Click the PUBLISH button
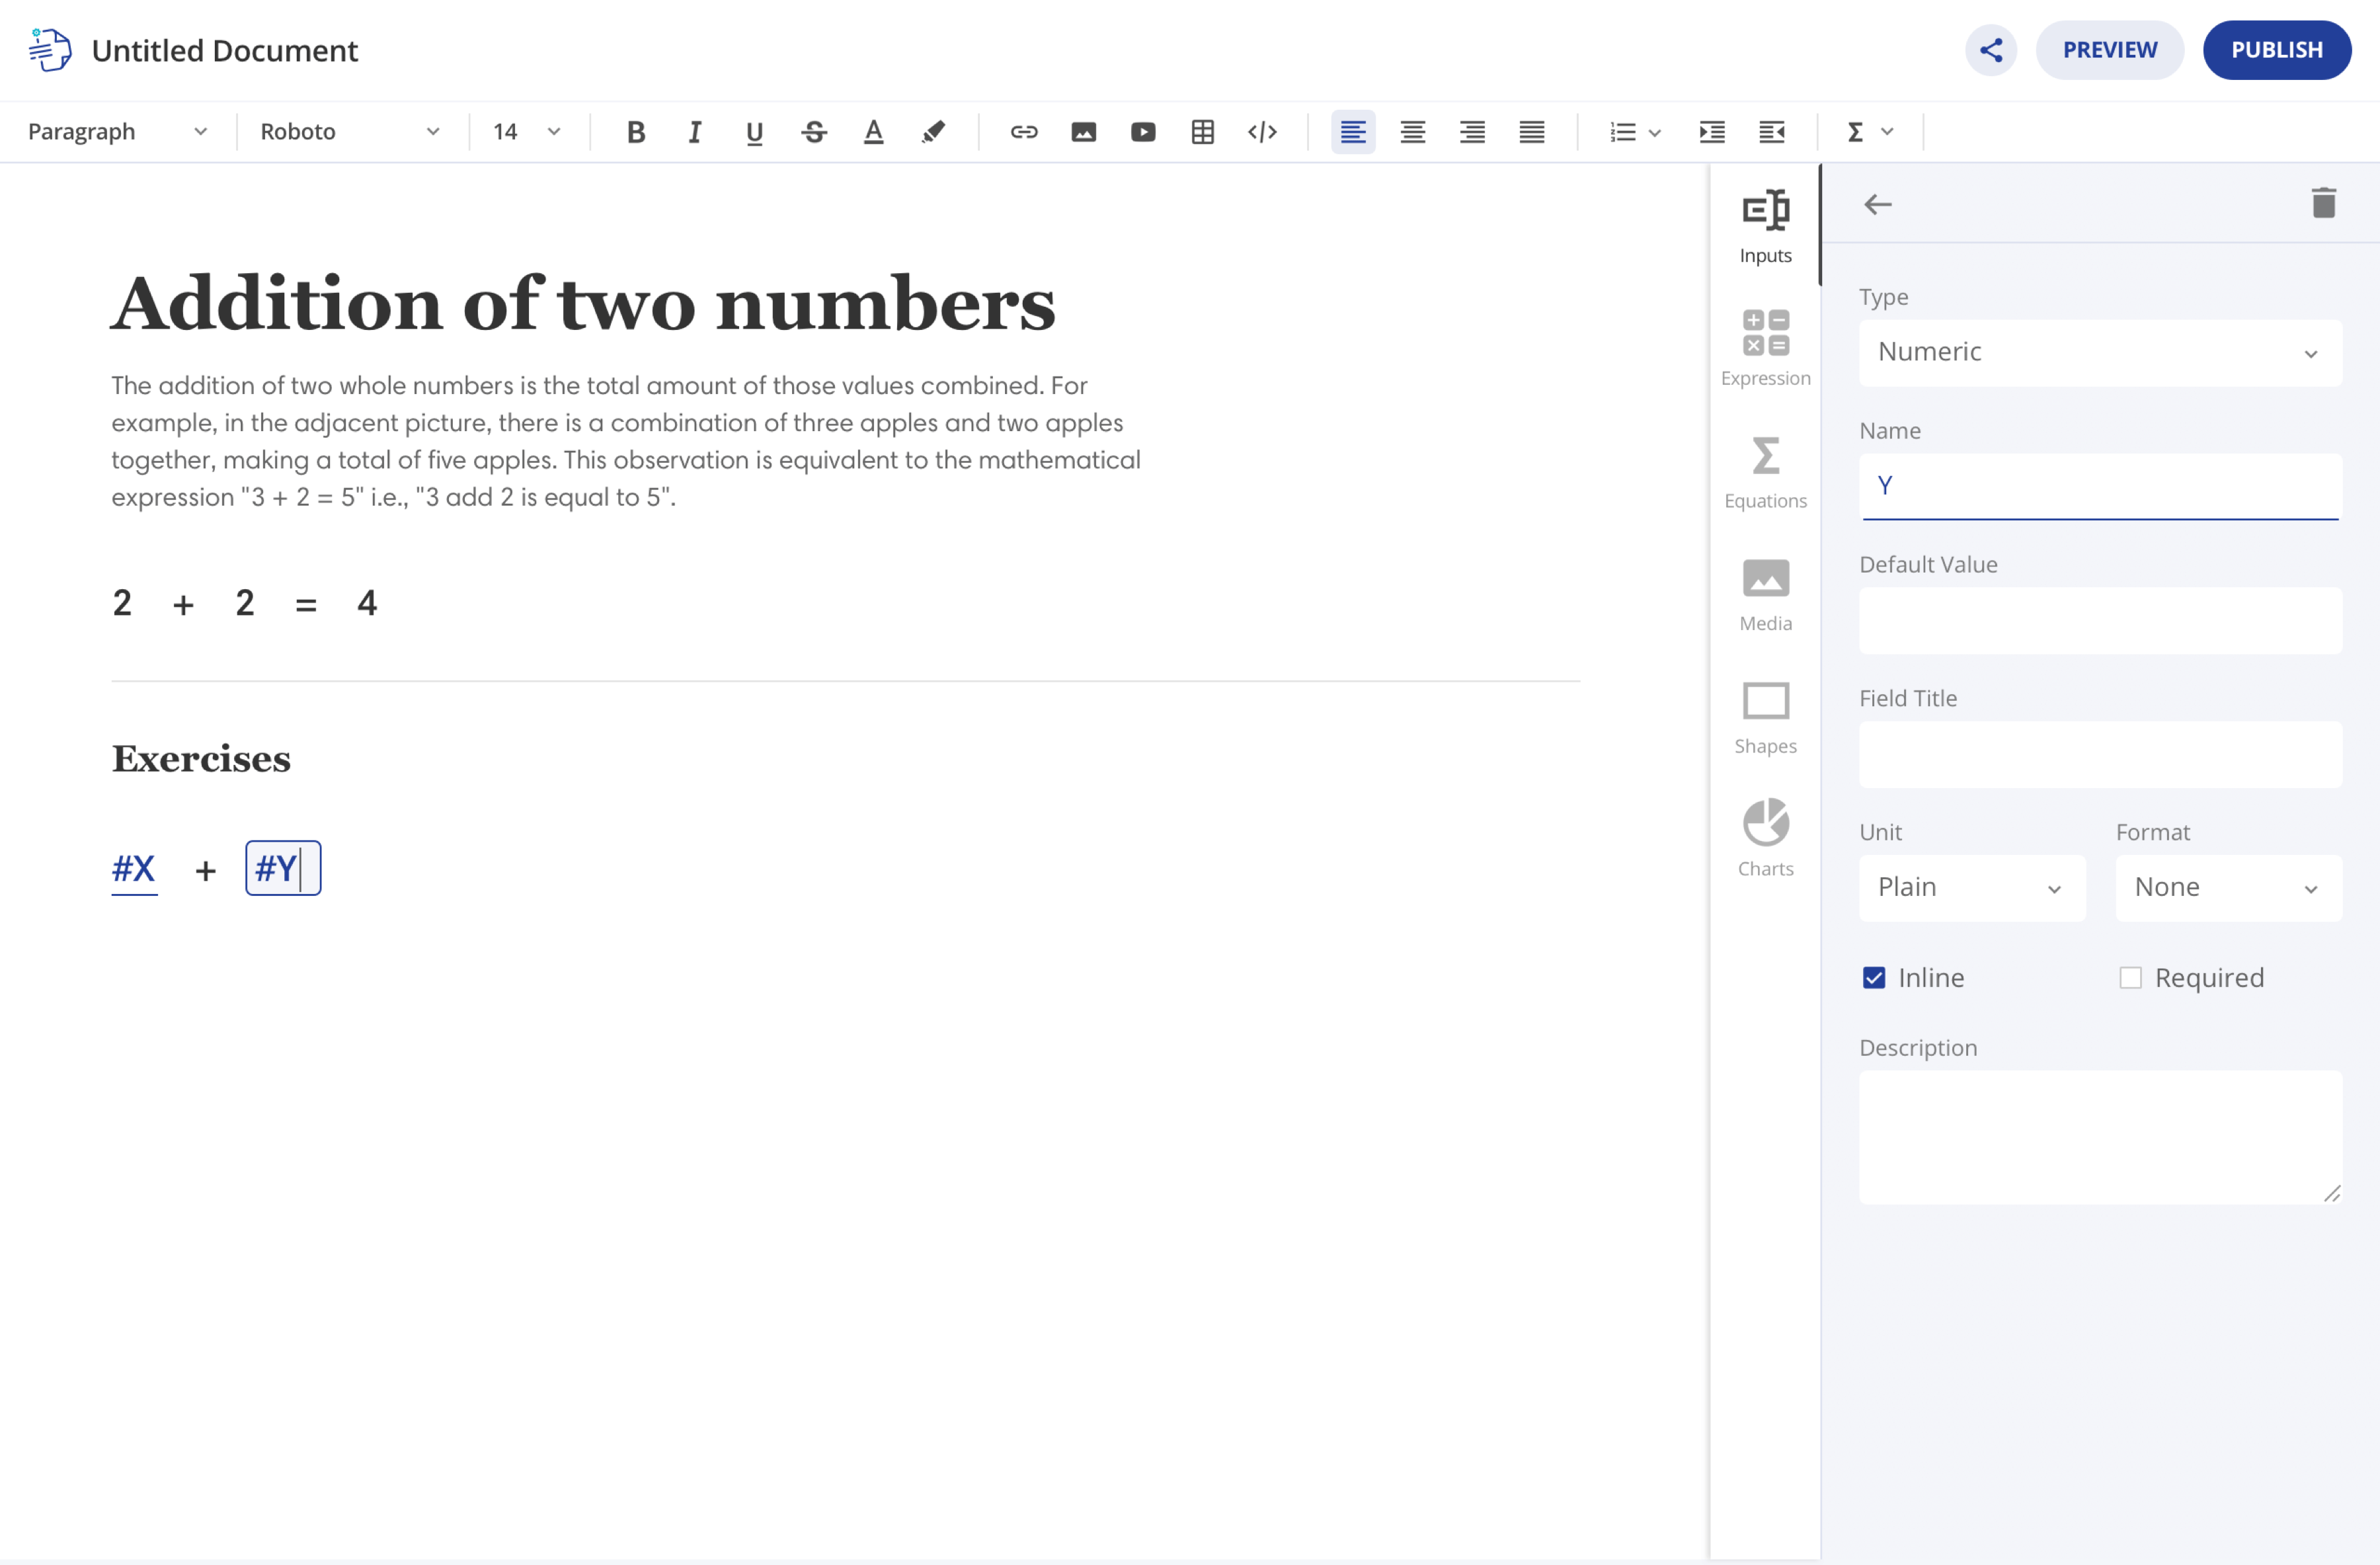This screenshot has height=1565, width=2380. pyautogui.click(x=2277, y=49)
